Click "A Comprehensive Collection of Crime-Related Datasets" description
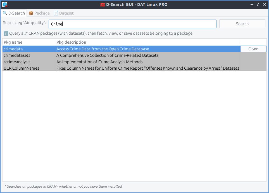 coord(107,55)
